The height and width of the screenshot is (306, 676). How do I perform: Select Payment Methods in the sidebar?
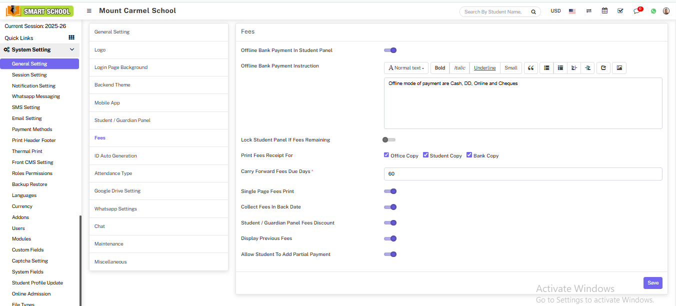tap(32, 129)
